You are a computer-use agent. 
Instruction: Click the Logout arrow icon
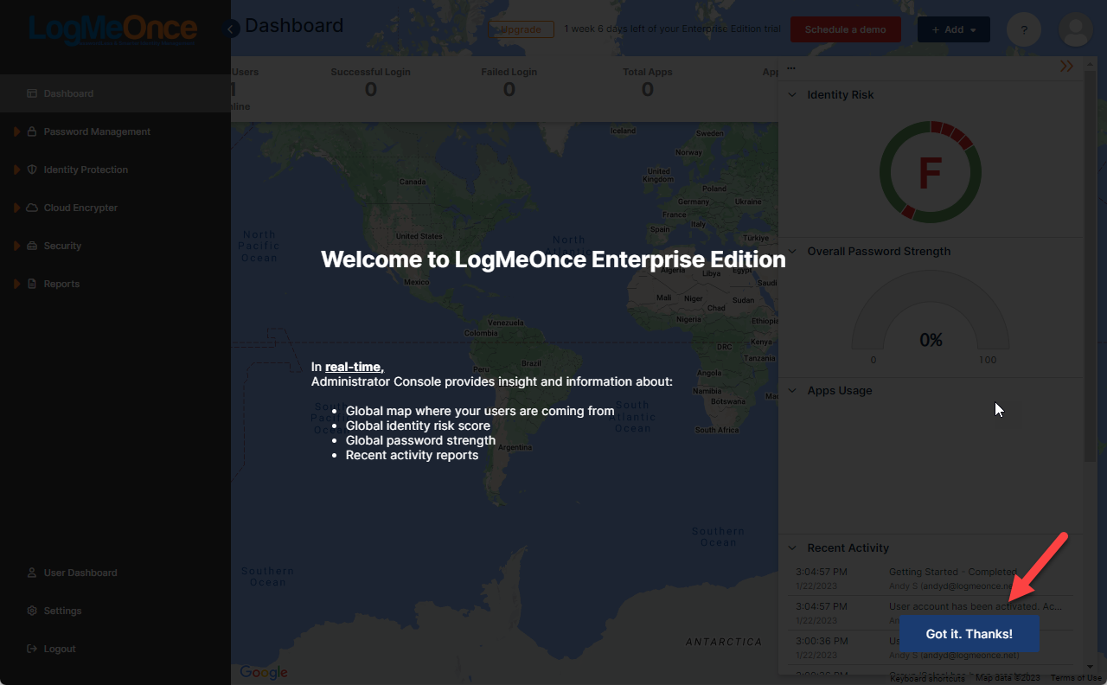(x=32, y=649)
